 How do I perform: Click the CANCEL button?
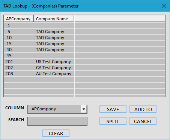143,121
